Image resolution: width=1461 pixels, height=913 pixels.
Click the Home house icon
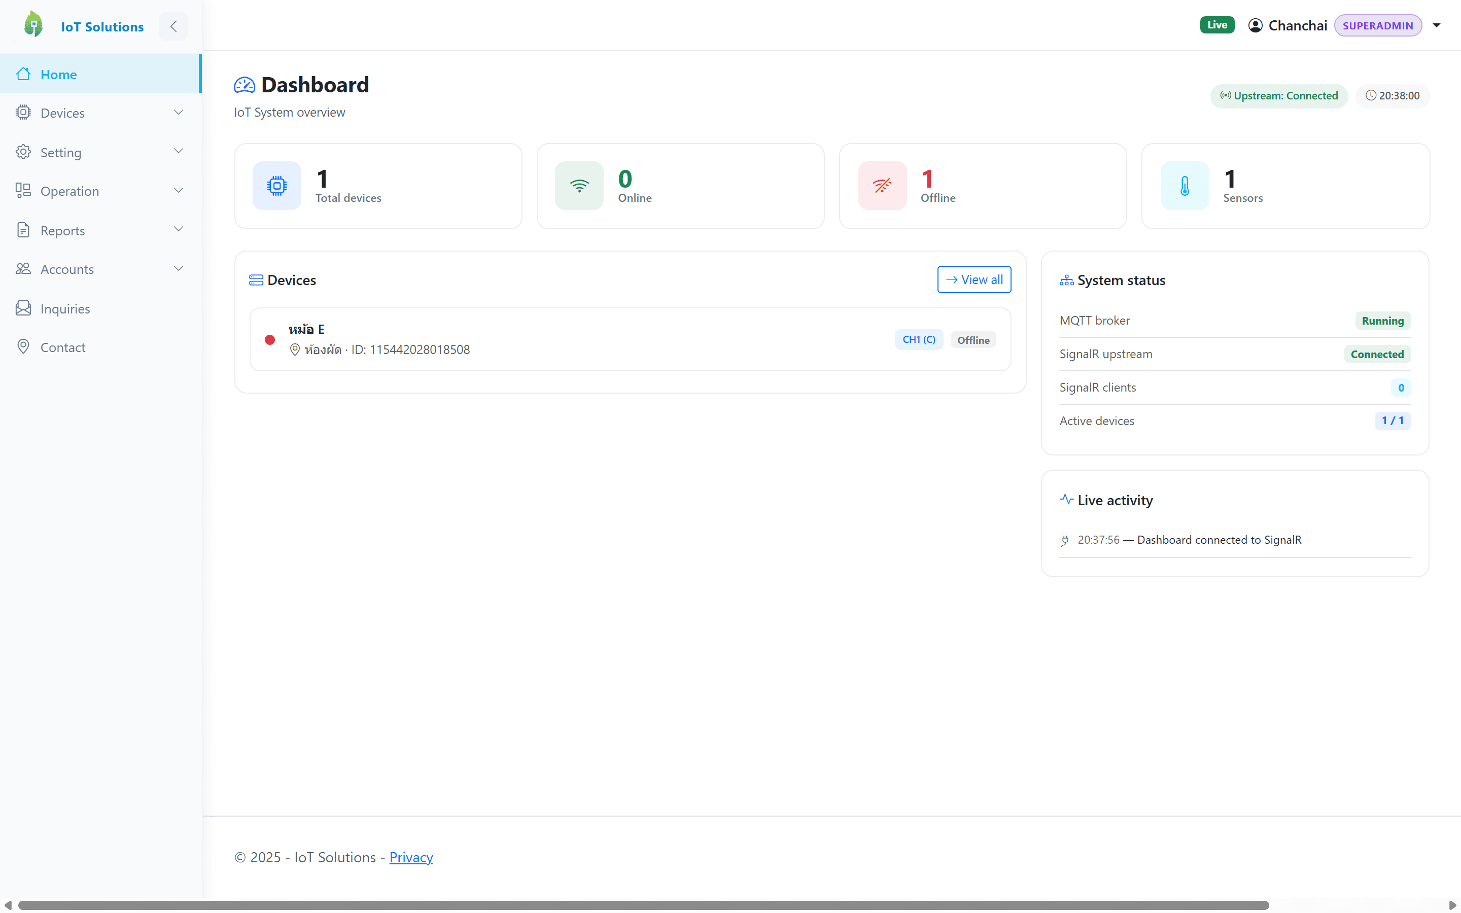point(23,74)
